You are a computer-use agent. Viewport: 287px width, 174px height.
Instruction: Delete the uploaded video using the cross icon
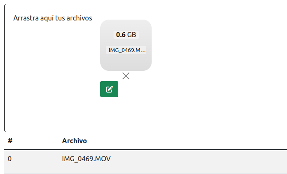click(126, 76)
